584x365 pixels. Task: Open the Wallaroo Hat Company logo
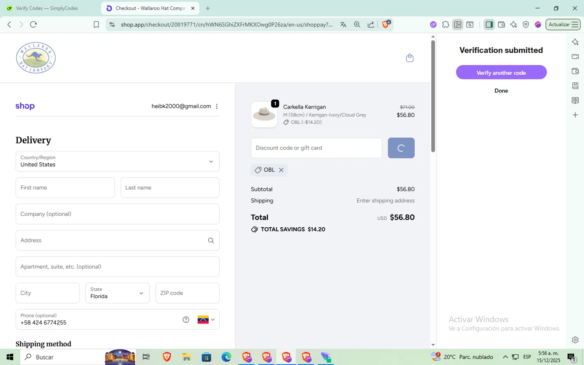click(x=36, y=58)
